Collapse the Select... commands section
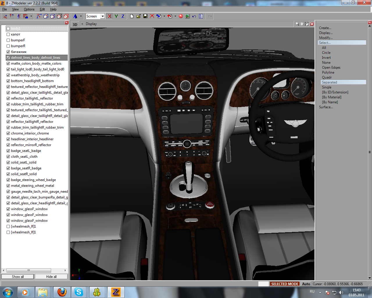The width and height of the screenshot is (372, 298). pos(342,43)
